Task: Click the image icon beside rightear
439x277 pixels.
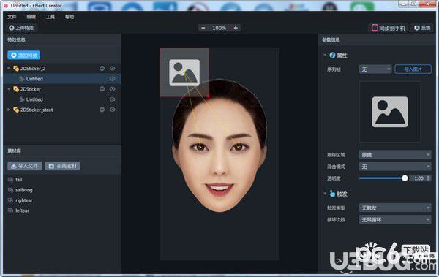Action: coord(11,200)
